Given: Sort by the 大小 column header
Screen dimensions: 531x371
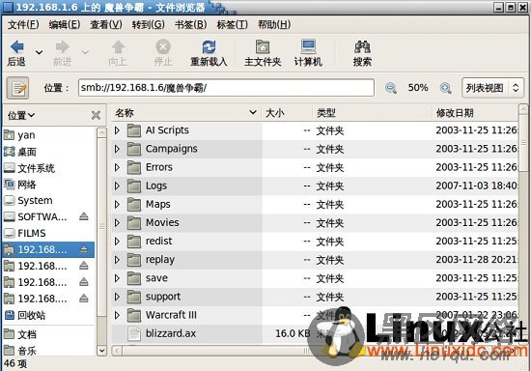Looking at the screenshot, I should click(287, 113).
